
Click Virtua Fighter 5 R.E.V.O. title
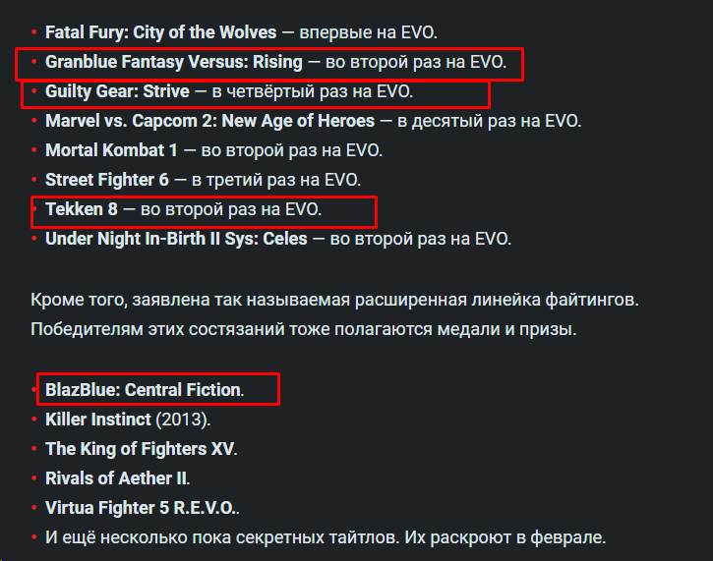tap(140, 508)
